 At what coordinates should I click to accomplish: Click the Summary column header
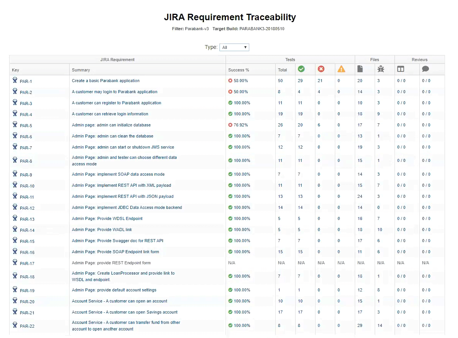[x=81, y=70]
